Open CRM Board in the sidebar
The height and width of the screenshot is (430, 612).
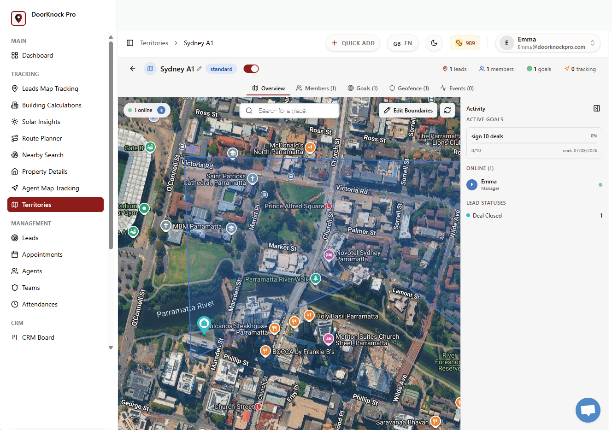tap(55, 337)
